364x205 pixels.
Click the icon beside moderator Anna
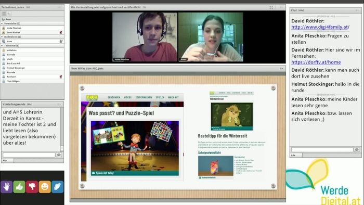(x=61, y=41)
